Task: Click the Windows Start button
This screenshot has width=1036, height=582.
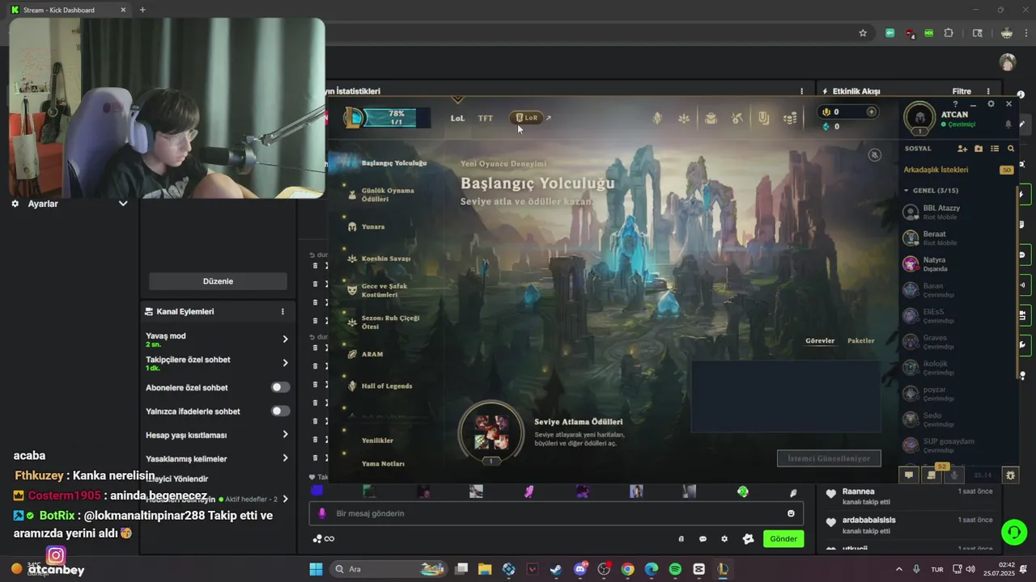Action: point(316,569)
